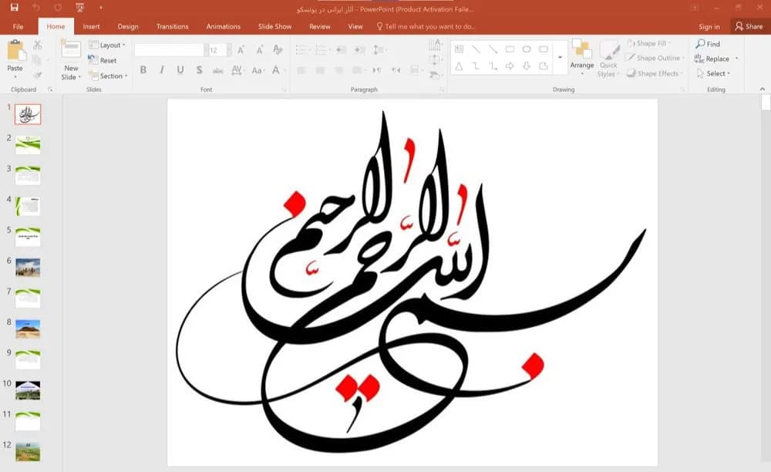Viewport: 771px width, 472px height.
Task: Click the Copy icon
Action: 37,60
